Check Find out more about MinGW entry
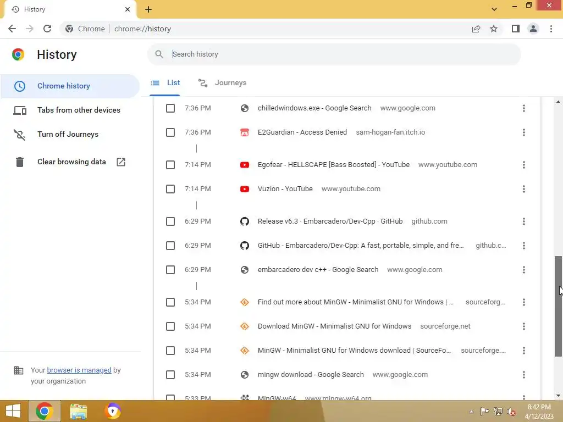 click(x=170, y=302)
